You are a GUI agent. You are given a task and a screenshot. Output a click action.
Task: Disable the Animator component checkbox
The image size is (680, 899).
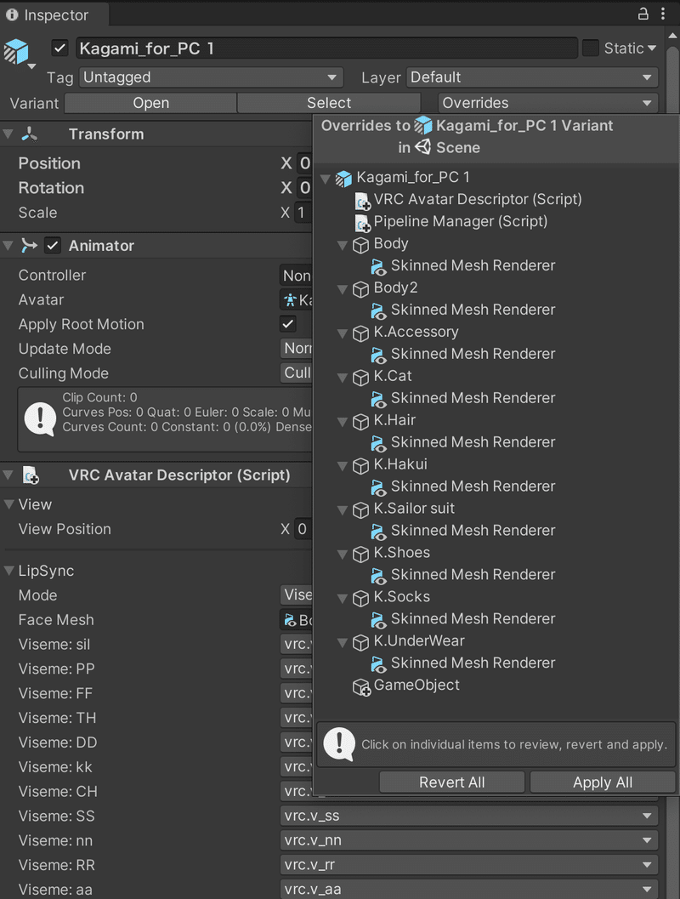click(x=53, y=246)
